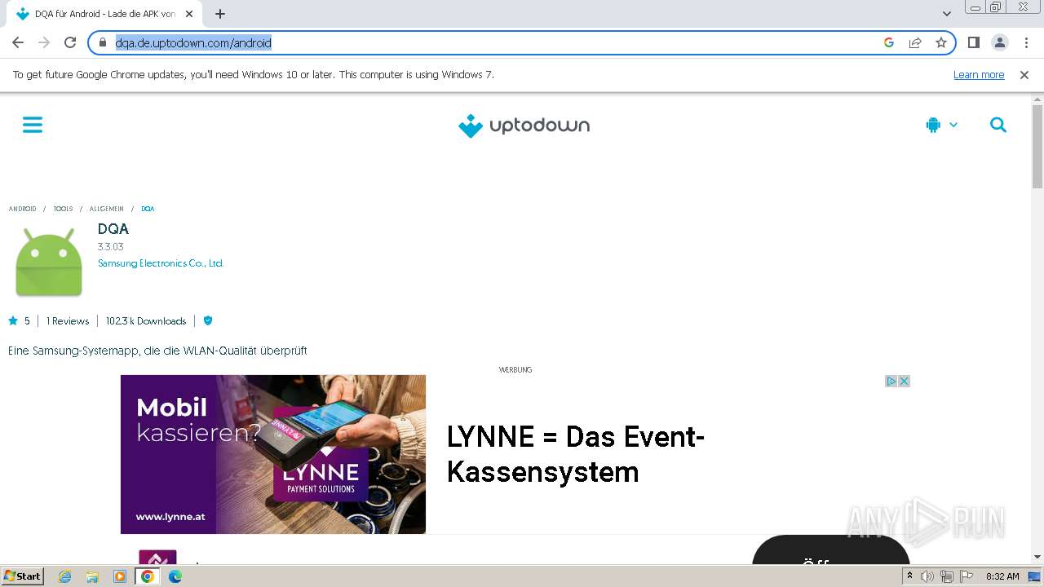Open a new browser tab

pyautogui.click(x=220, y=14)
